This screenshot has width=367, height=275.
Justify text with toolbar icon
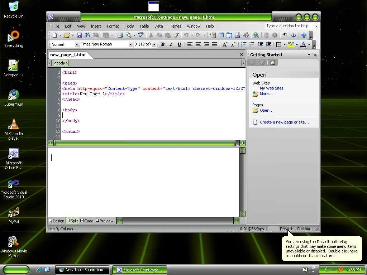215,44
